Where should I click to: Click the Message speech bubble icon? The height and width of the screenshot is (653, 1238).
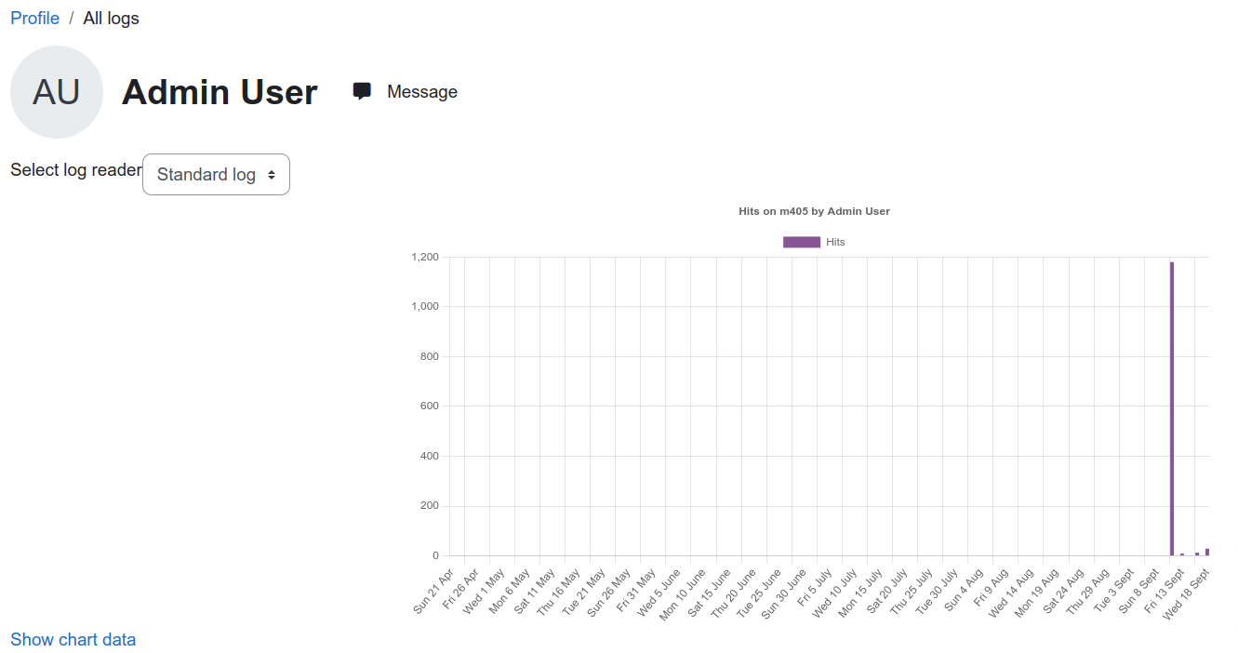coord(362,91)
